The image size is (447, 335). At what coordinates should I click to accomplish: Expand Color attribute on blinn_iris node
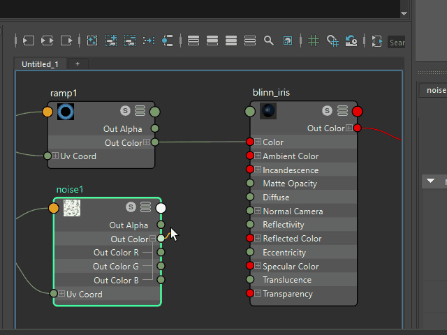point(258,142)
